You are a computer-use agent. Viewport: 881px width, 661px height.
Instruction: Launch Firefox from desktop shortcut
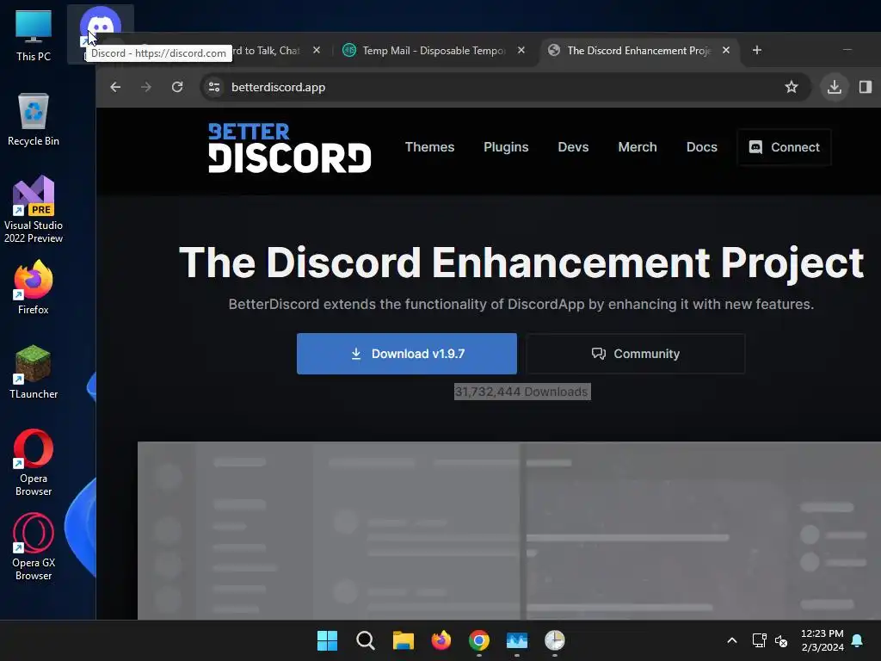(x=34, y=287)
